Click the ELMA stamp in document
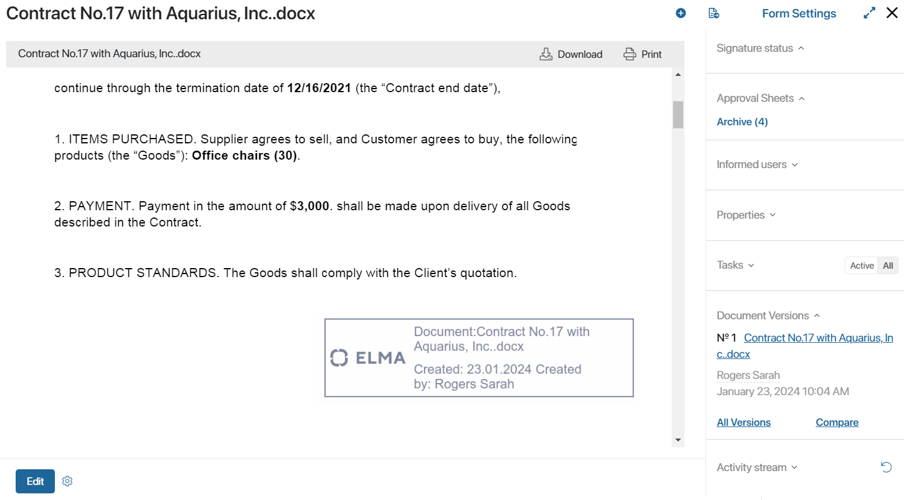Image resolution: width=904 pixels, height=500 pixels. [479, 358]
